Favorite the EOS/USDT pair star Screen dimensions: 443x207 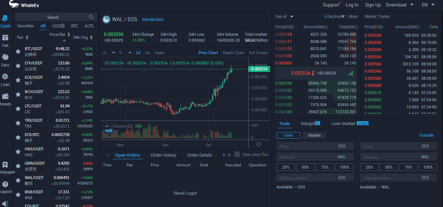[x=18, y=80]
